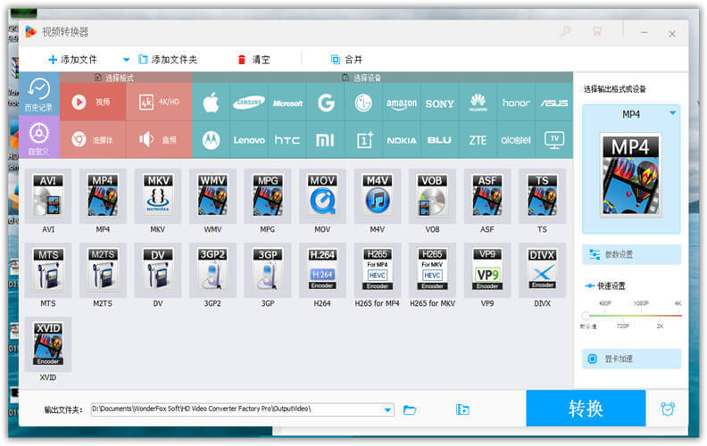Browse for output folder icon

pyautogui.click(x=410, y=409)
